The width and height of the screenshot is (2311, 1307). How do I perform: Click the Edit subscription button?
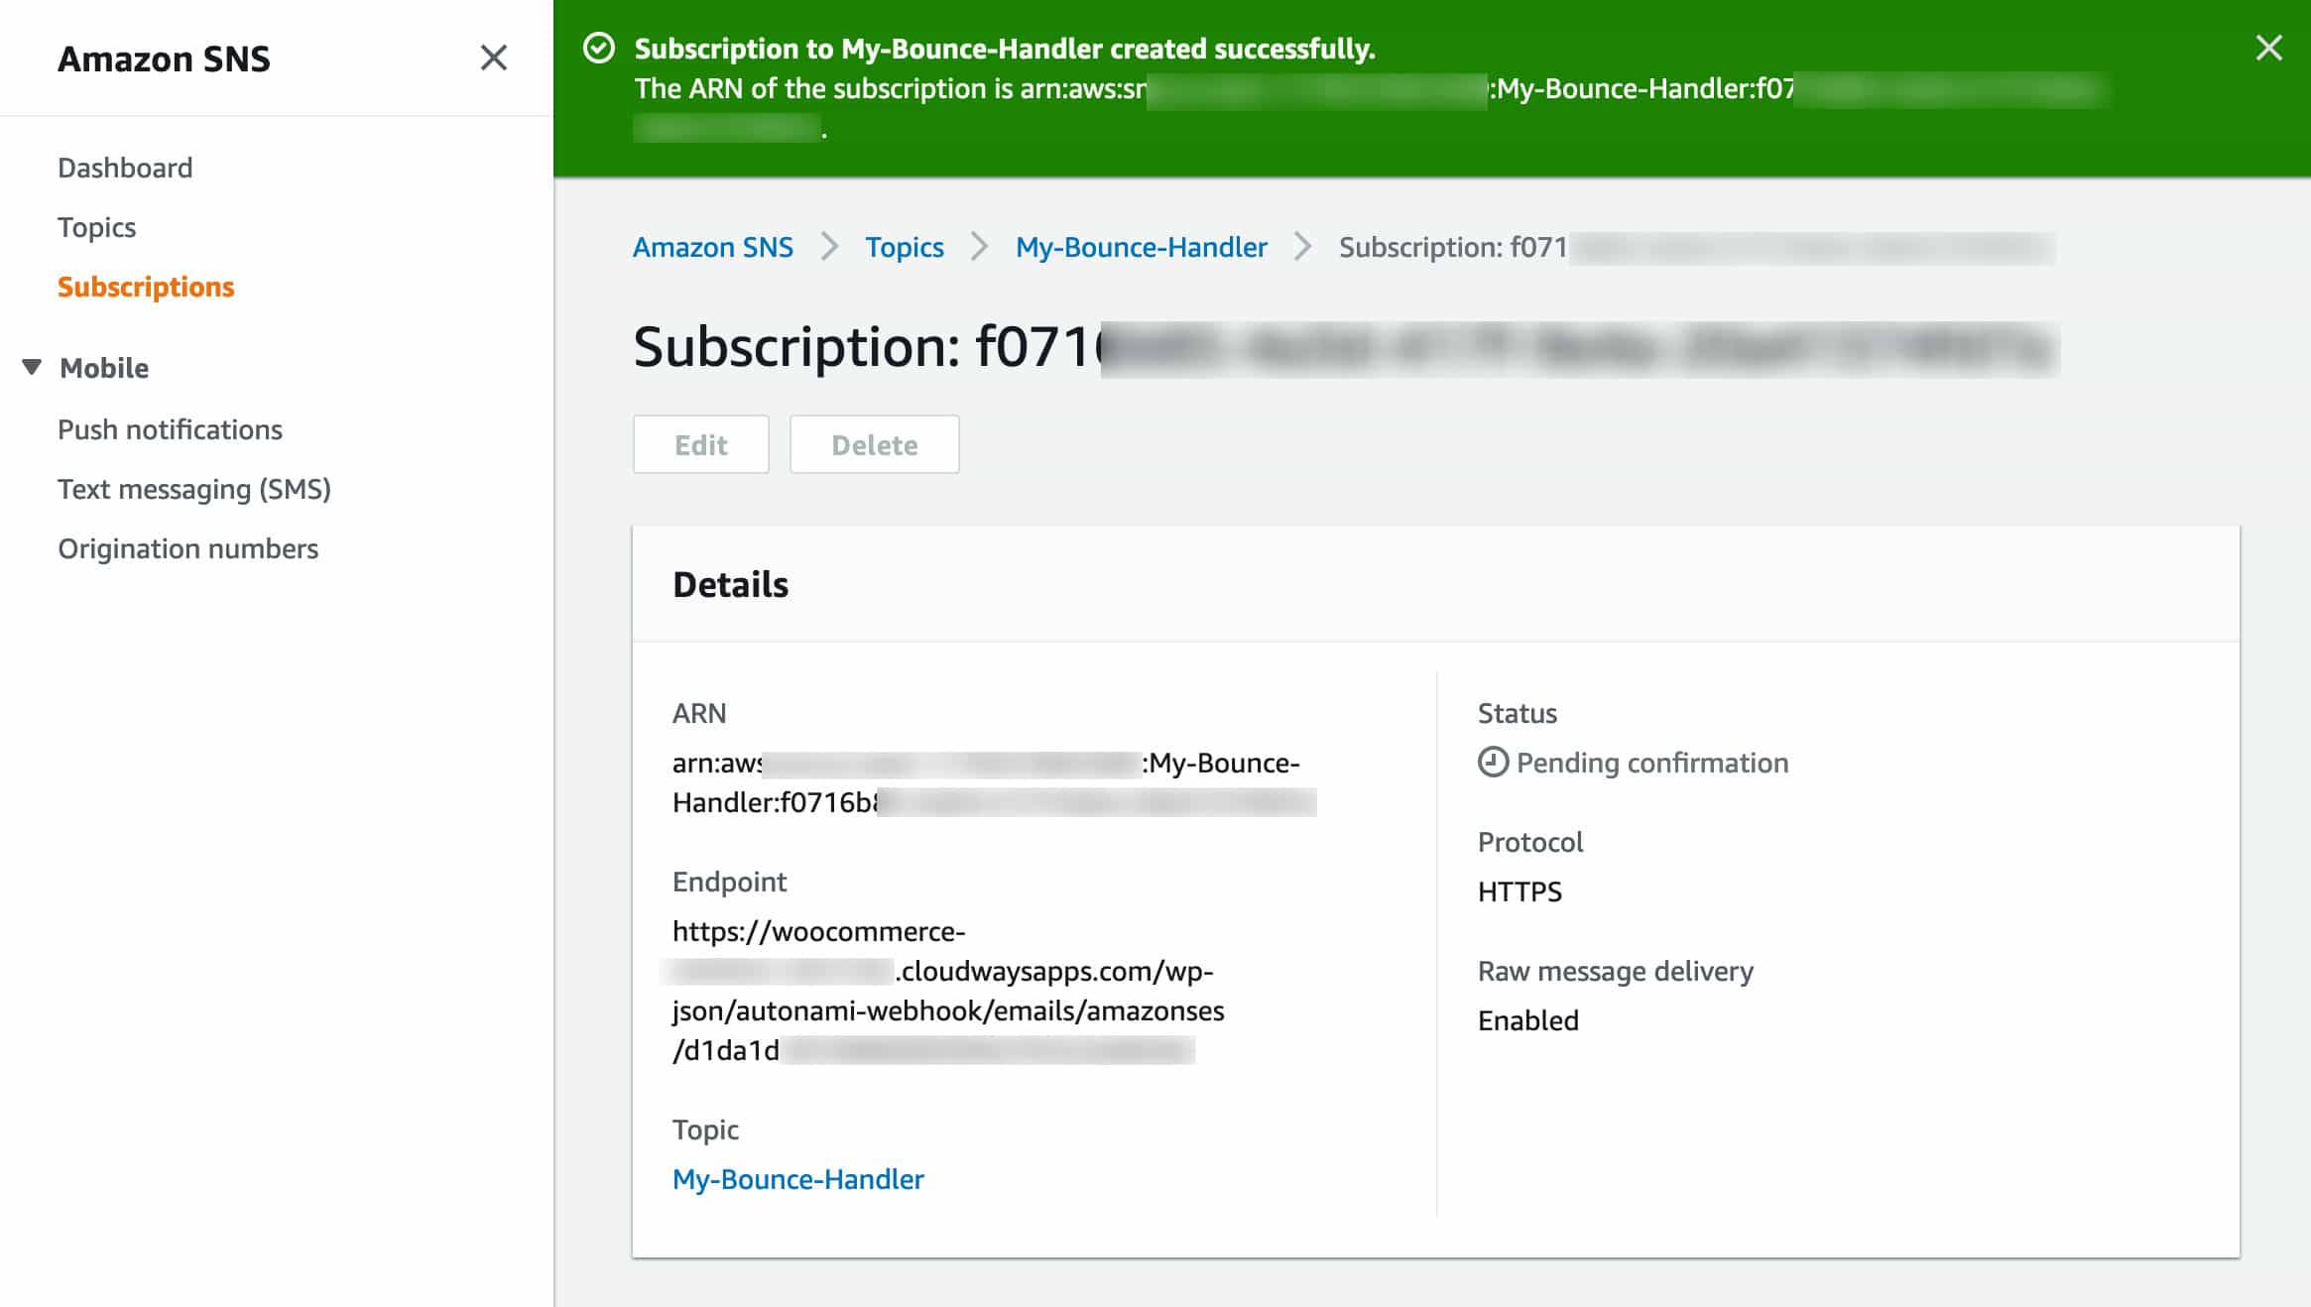pos(700,445)
